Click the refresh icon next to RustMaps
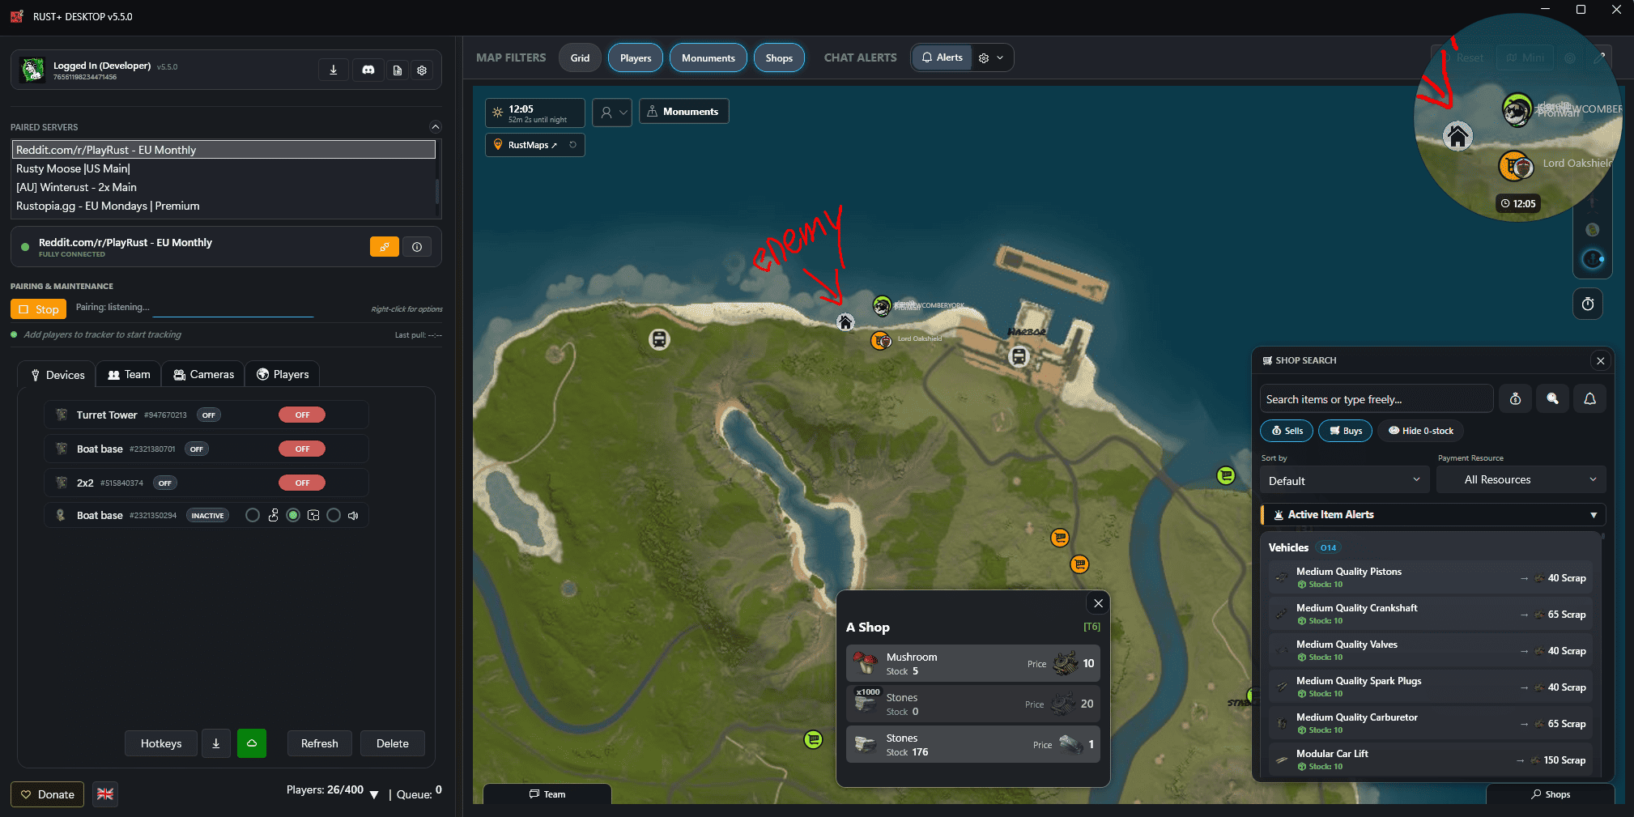 click(572, 145)
